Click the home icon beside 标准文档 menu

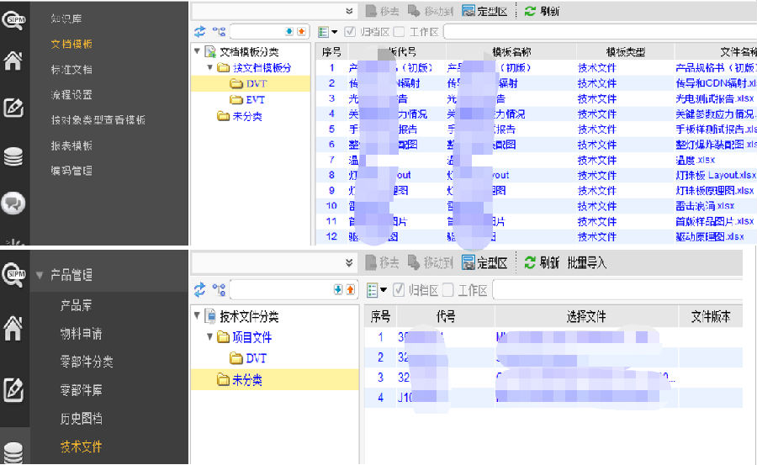13,61
